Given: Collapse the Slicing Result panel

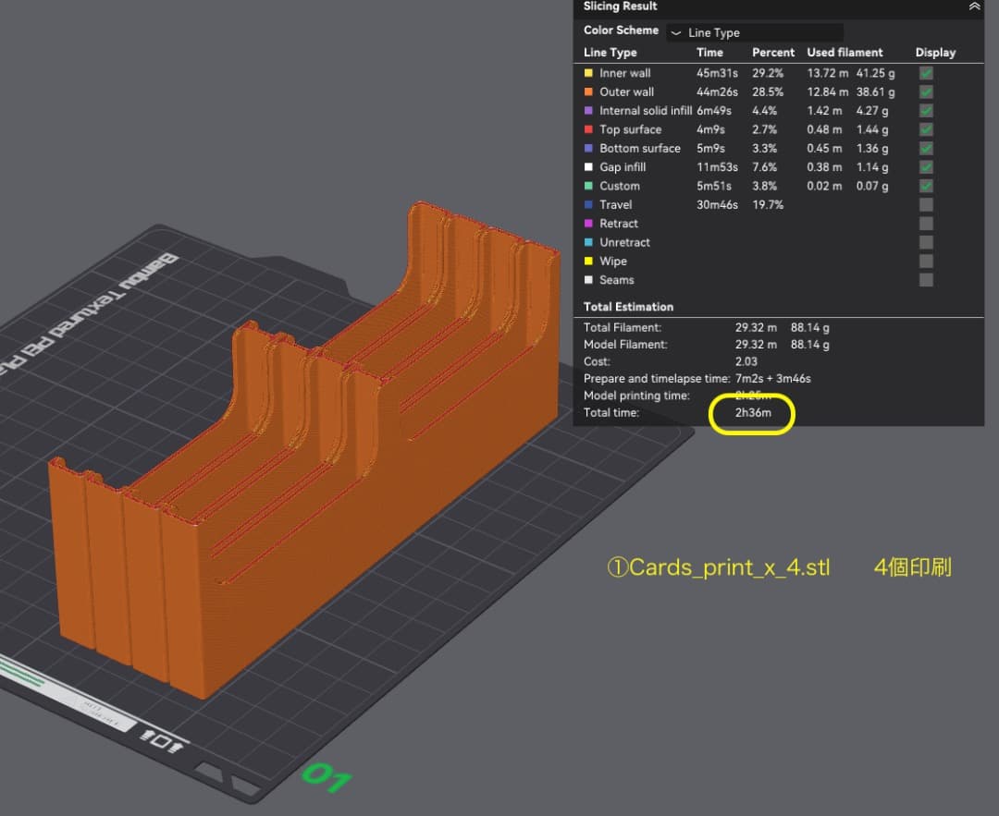Looking at the screenshot, I should point(973,6).
